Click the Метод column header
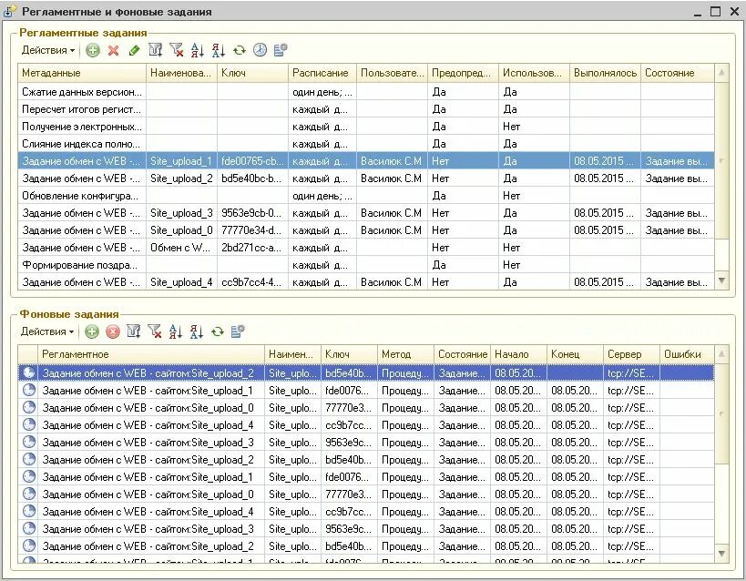This screenshot has height=581, width=746. click(405, 354)
